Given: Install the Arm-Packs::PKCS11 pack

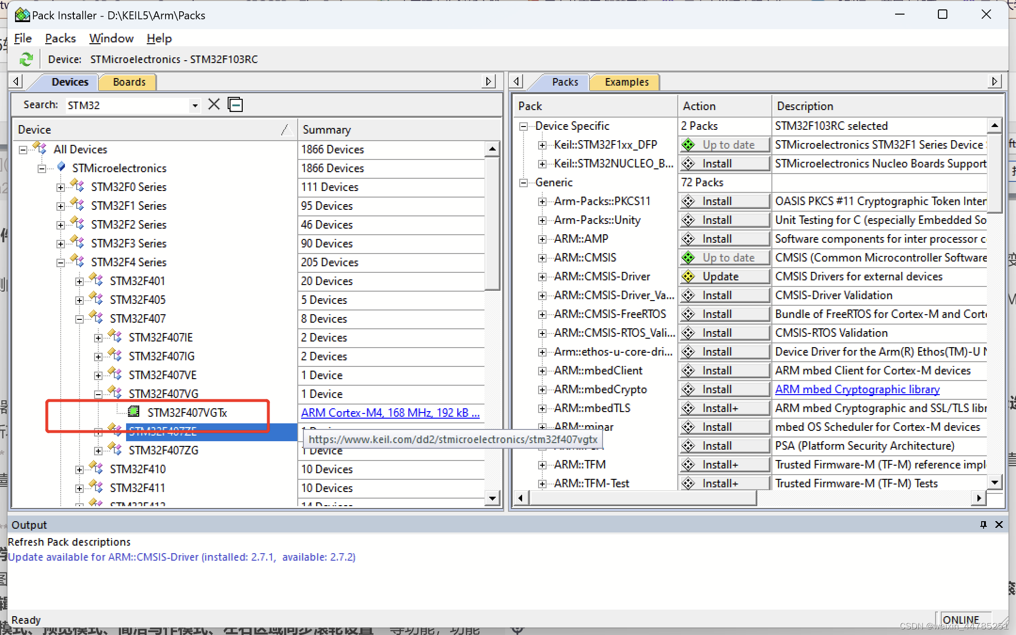Looking at the screenshot, I should point(724,201).
